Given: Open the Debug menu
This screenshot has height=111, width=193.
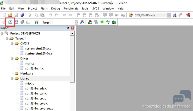Looking at the screenshot, I should point(55,8).
